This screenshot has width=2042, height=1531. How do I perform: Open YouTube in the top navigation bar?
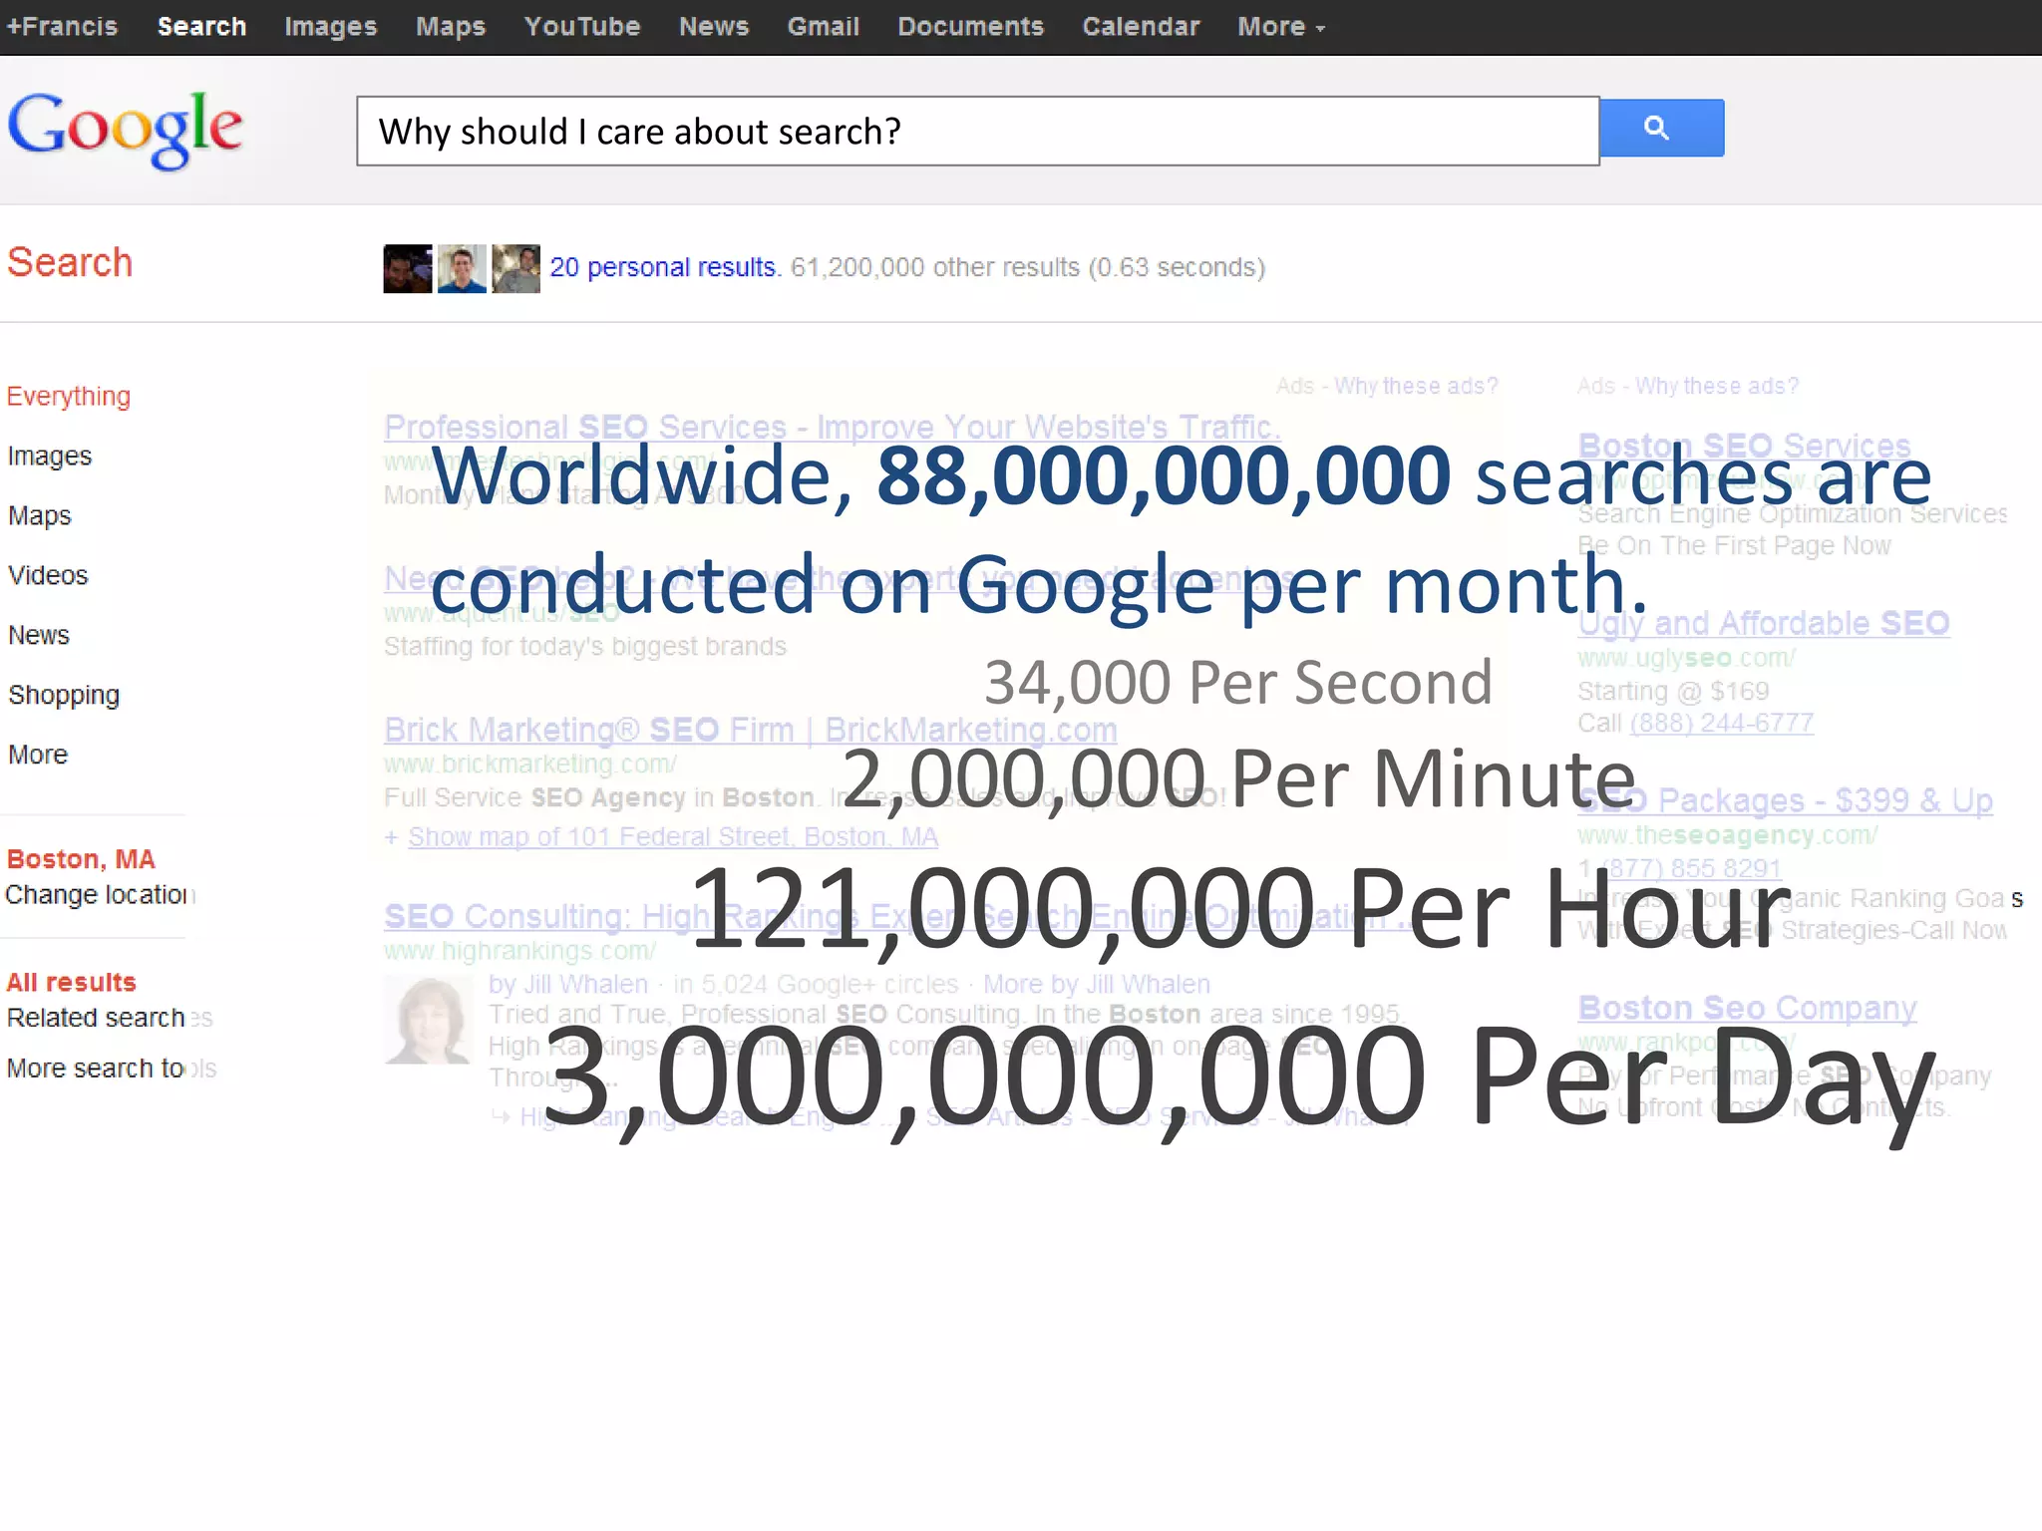click(582, 27)
